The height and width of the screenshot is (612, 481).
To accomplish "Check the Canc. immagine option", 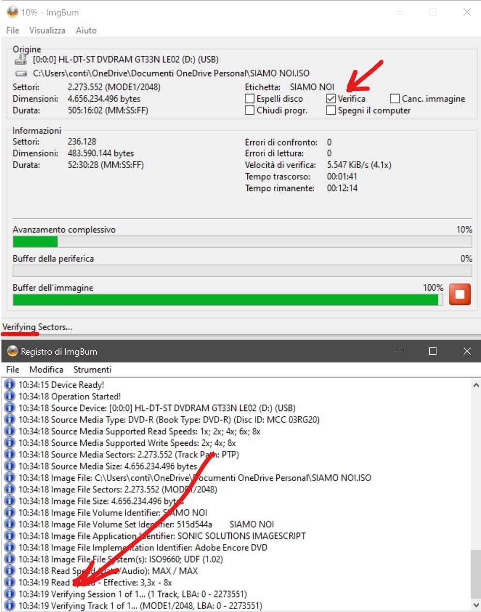I will (x=395, y=99).
